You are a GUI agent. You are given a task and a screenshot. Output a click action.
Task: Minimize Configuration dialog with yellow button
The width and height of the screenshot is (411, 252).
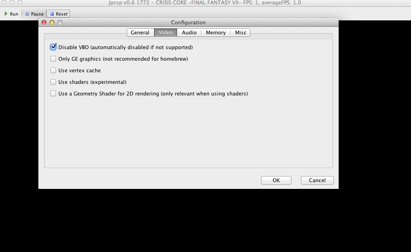(x=52, y=22)
